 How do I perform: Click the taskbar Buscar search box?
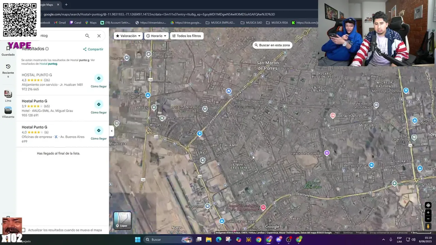click(168, 240)
